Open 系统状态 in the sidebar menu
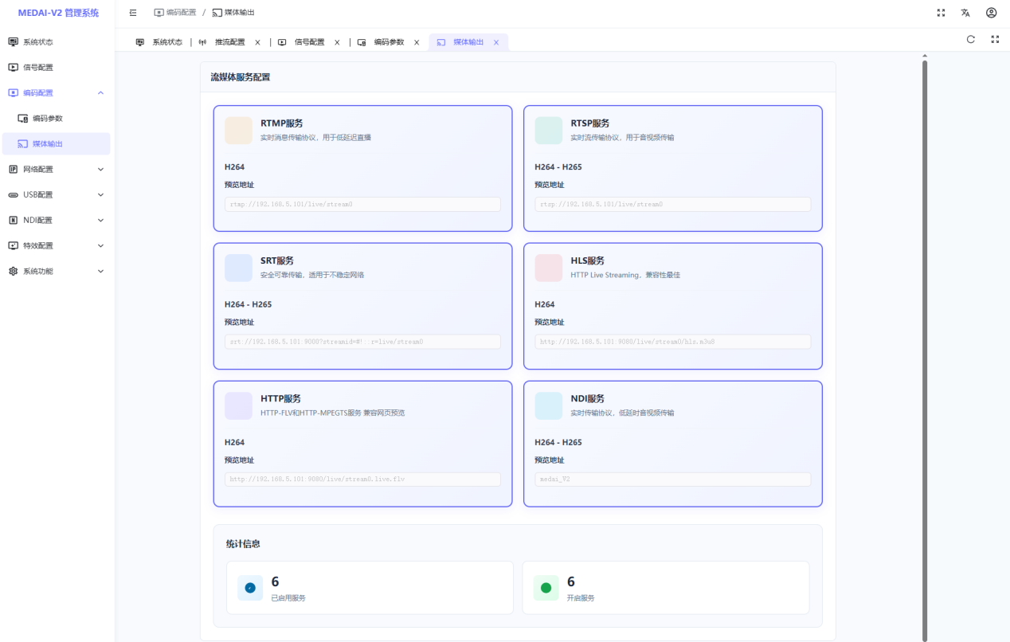 57,41
